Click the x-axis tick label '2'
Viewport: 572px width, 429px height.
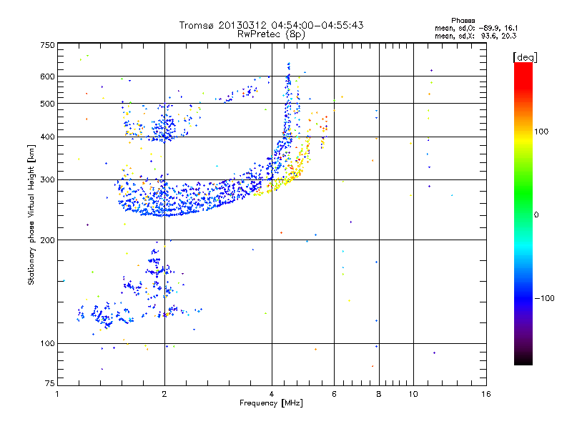coord(164,394)
